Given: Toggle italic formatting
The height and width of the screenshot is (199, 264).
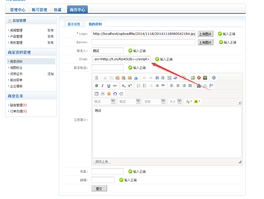Looking at the screenshot, I should pyautogui.click(x=102, y=86).
